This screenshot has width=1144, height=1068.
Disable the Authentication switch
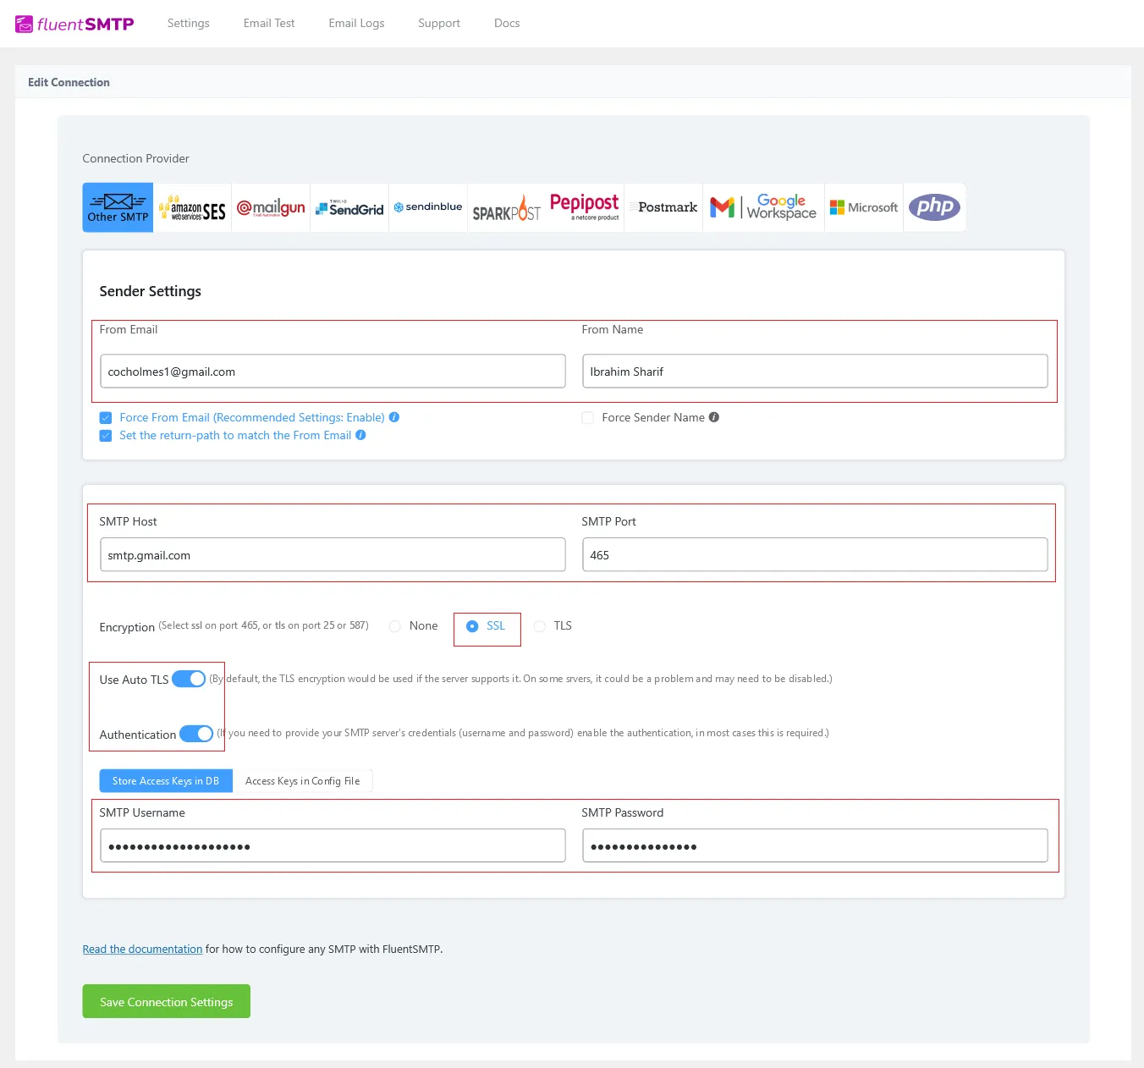[196, 734]
